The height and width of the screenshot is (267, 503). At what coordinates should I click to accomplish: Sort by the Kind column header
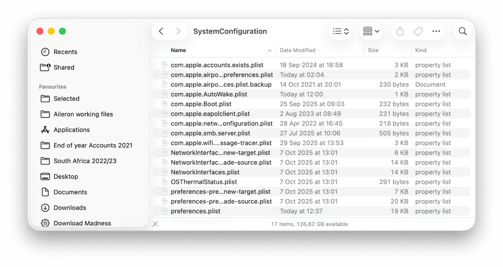(x=421, y=50)
